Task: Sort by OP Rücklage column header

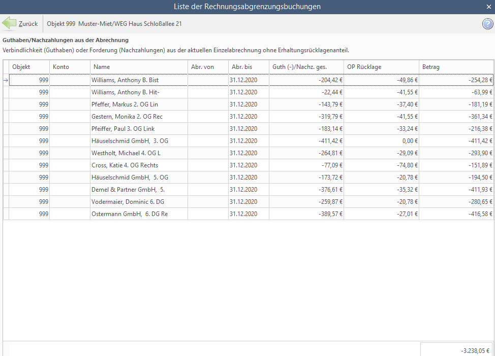Action: tap(381, 67)
